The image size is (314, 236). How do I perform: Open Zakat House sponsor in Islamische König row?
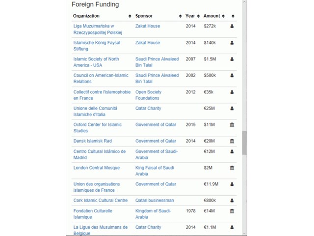148,43
